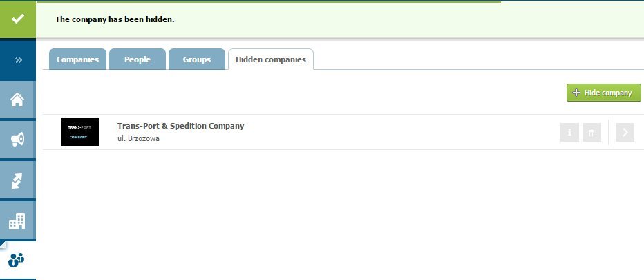Open the Groups tab
Screen dimensions: 644x280
pyautogui.click(x=197, y=59)
